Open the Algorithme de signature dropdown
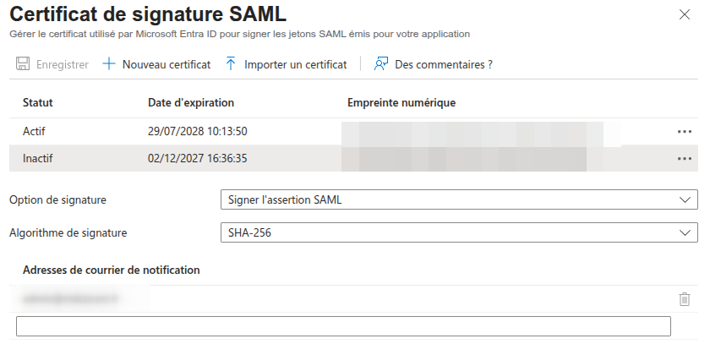This screenshot has height=344, width=710. [458, 232]
